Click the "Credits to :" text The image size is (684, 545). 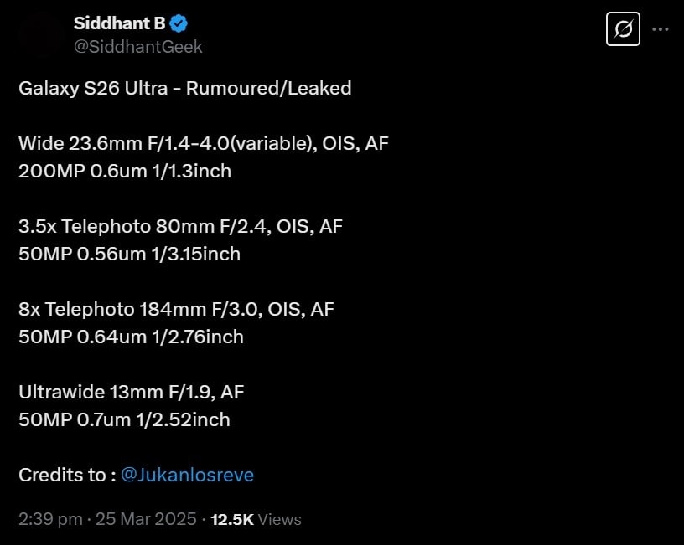67,475
